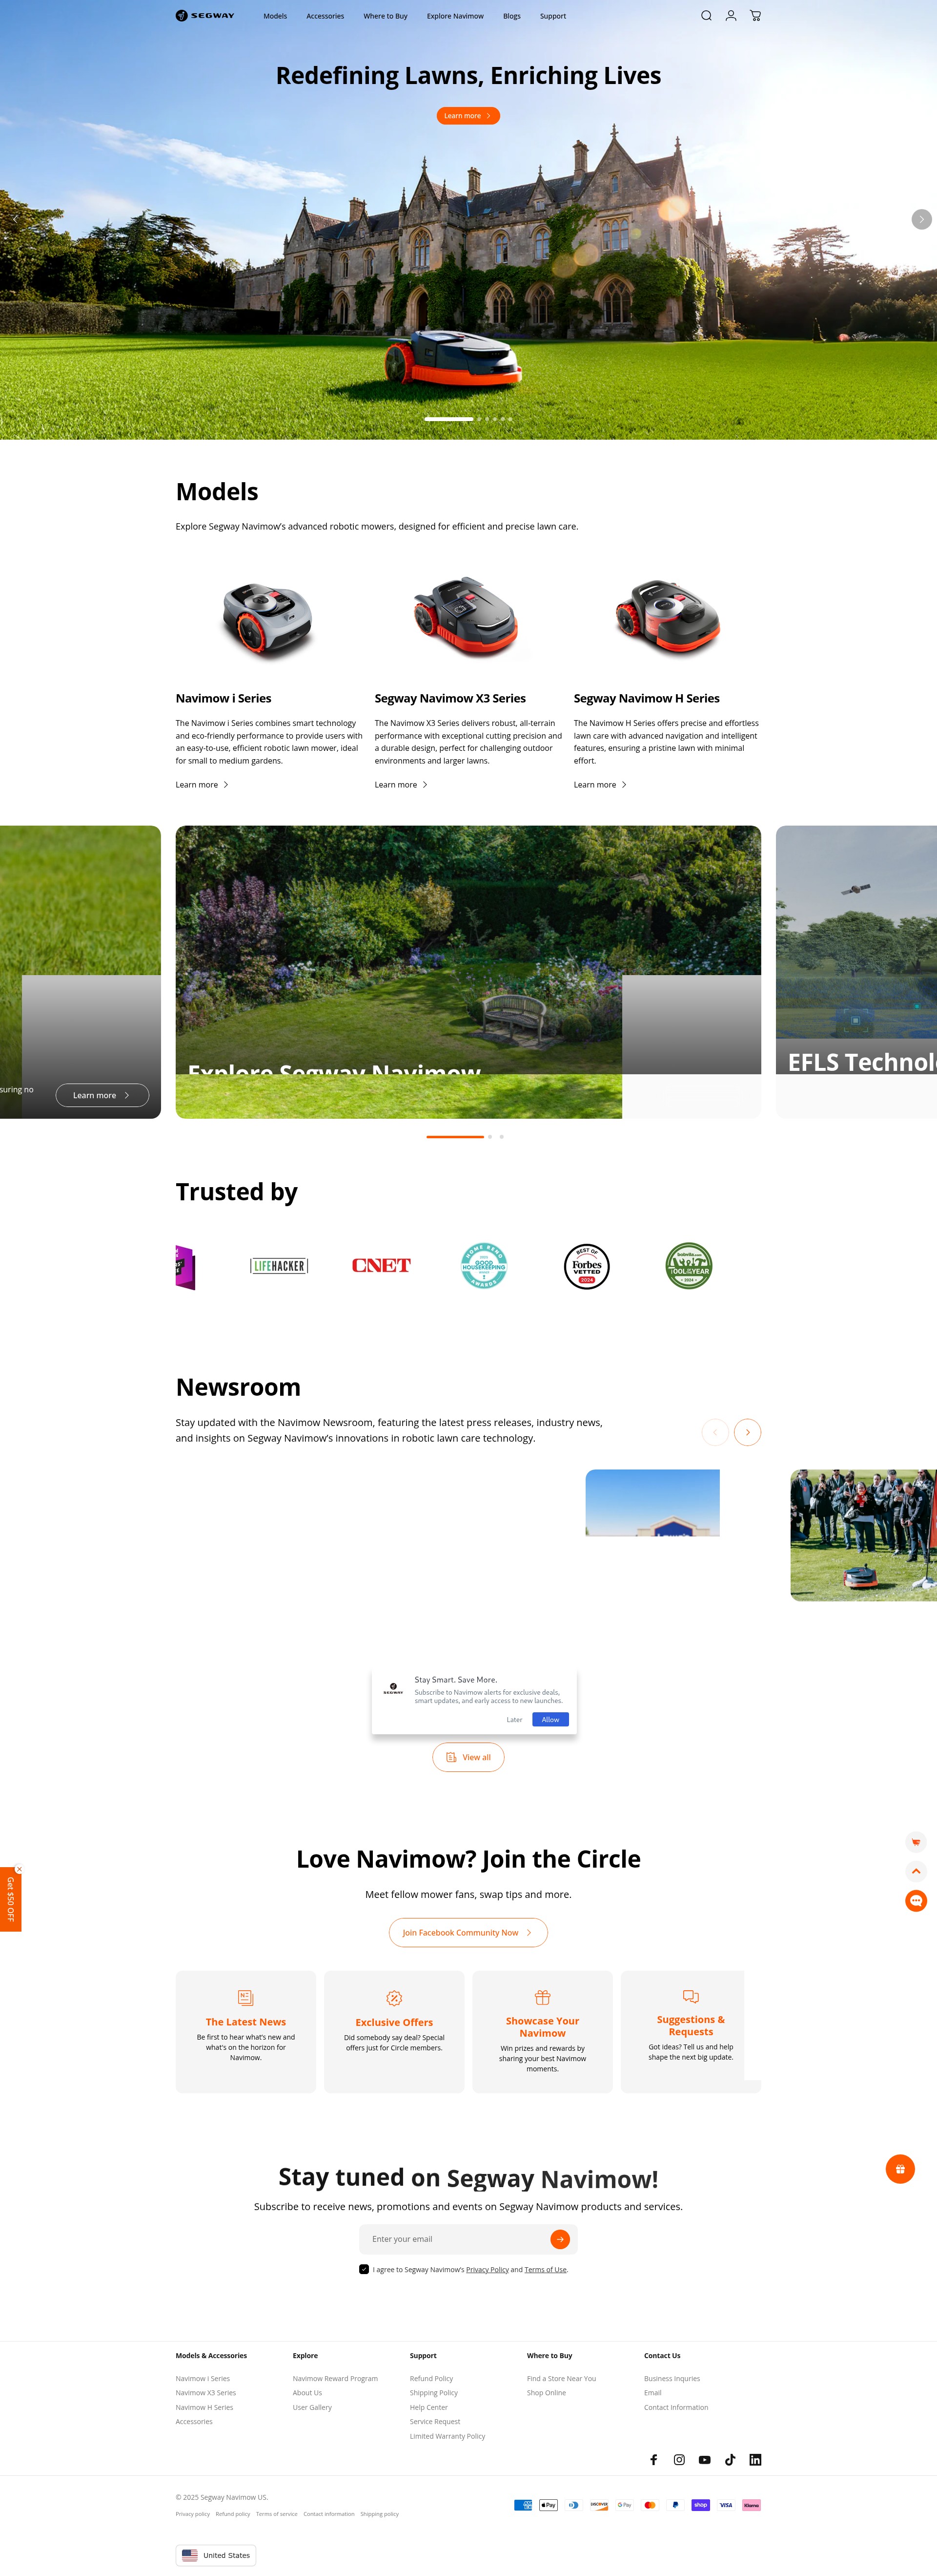Image resolution: width=937 pixels, height=2576 pixels.
Task: Open the LinkedIn social icon
Action: pyautogui.click(x=755, y=2459)
